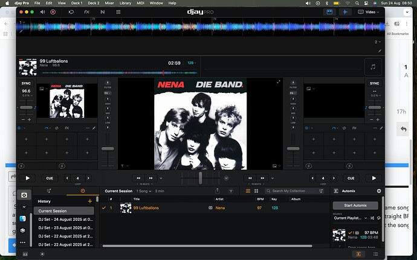Click the three-dots more sources icon in library sidebar
The height and width of the screenshot is (260, 417).
22,243
